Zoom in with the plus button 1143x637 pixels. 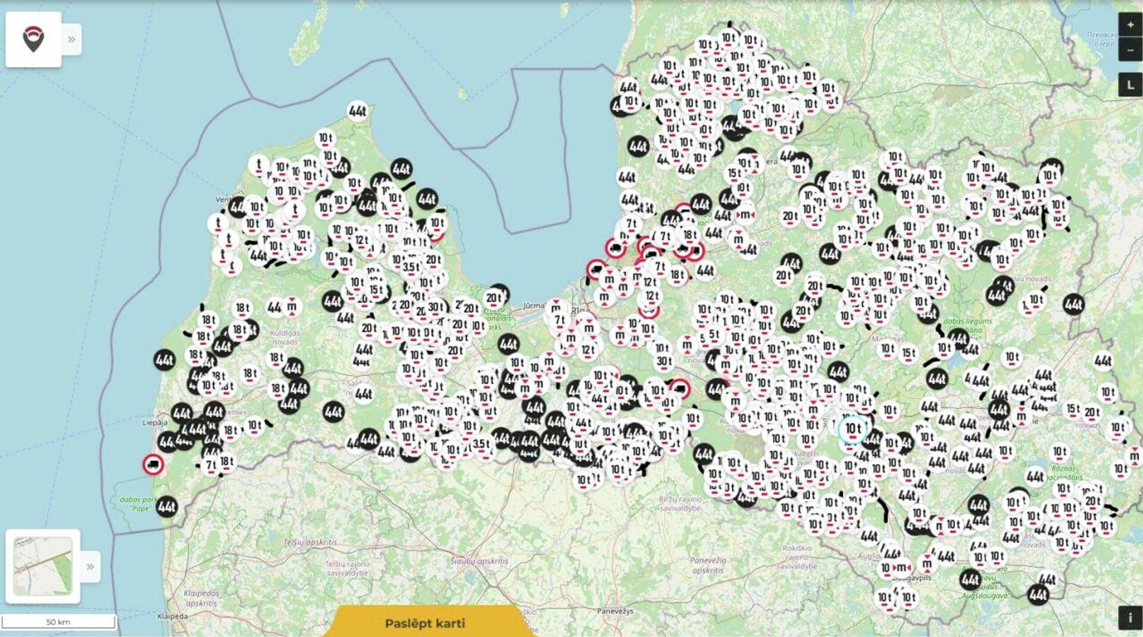click(x=1130, y=25)
